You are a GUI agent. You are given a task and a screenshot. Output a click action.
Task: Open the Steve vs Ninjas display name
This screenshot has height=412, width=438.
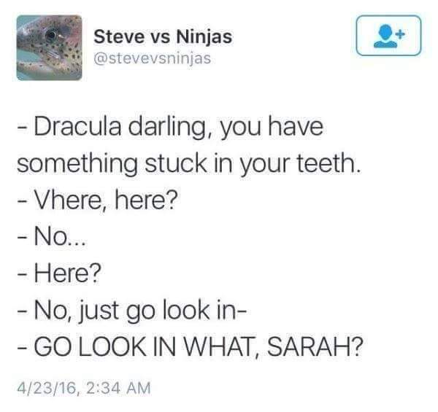click(x=163, y=36)
